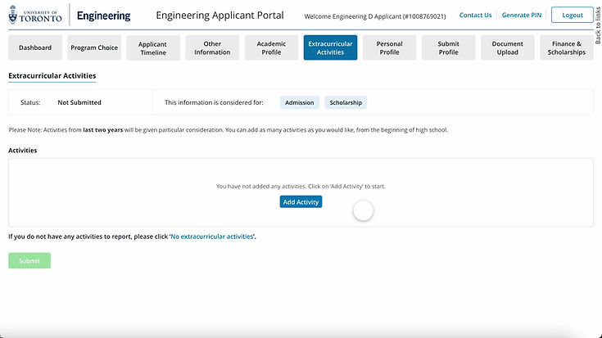Open the Dashboard tab
602x338 pixels.
pos(35,47)
